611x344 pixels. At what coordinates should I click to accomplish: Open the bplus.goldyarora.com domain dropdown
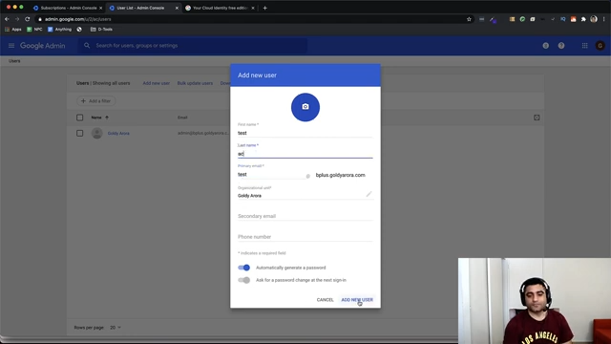pyautogui.click(x=340, y=175)
